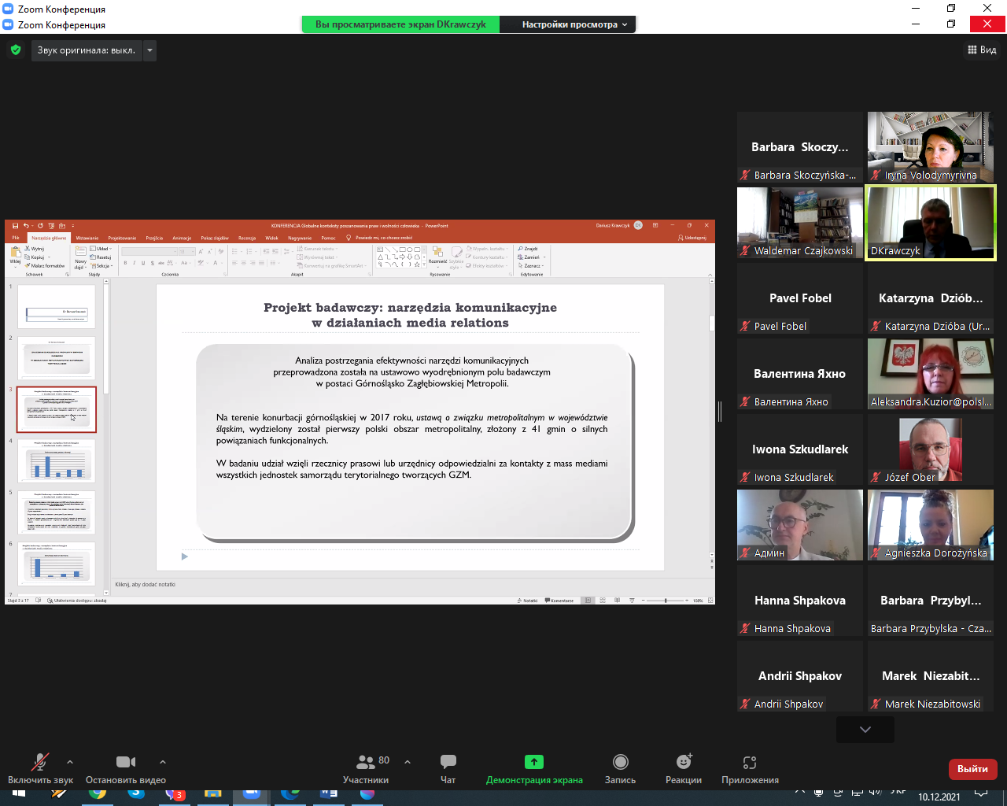Click the Józef Ober video tile

(x=930, y=449)
